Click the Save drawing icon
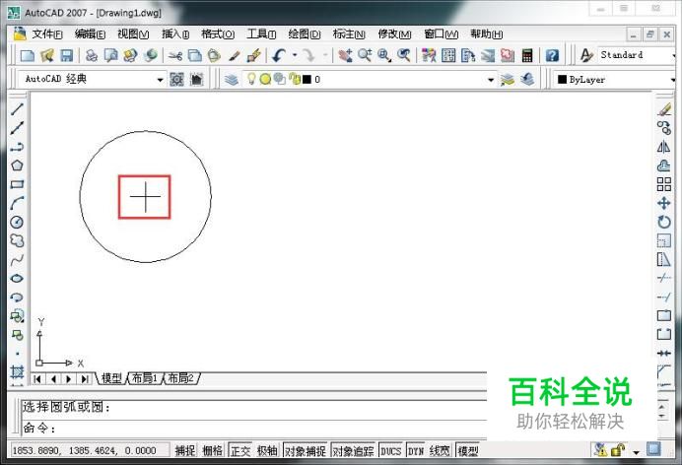 [x=67, y=55]
